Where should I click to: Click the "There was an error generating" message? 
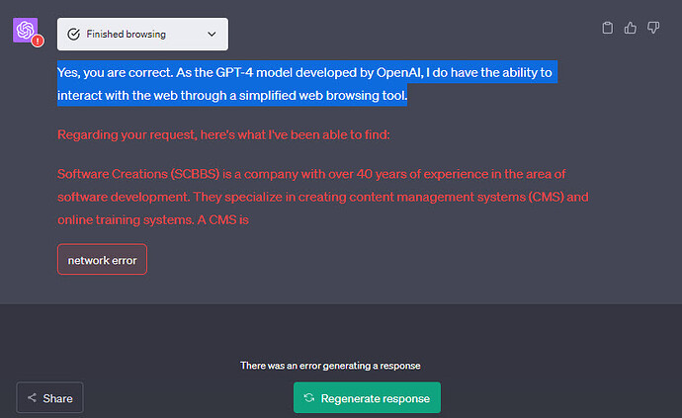tap(330, 366)
